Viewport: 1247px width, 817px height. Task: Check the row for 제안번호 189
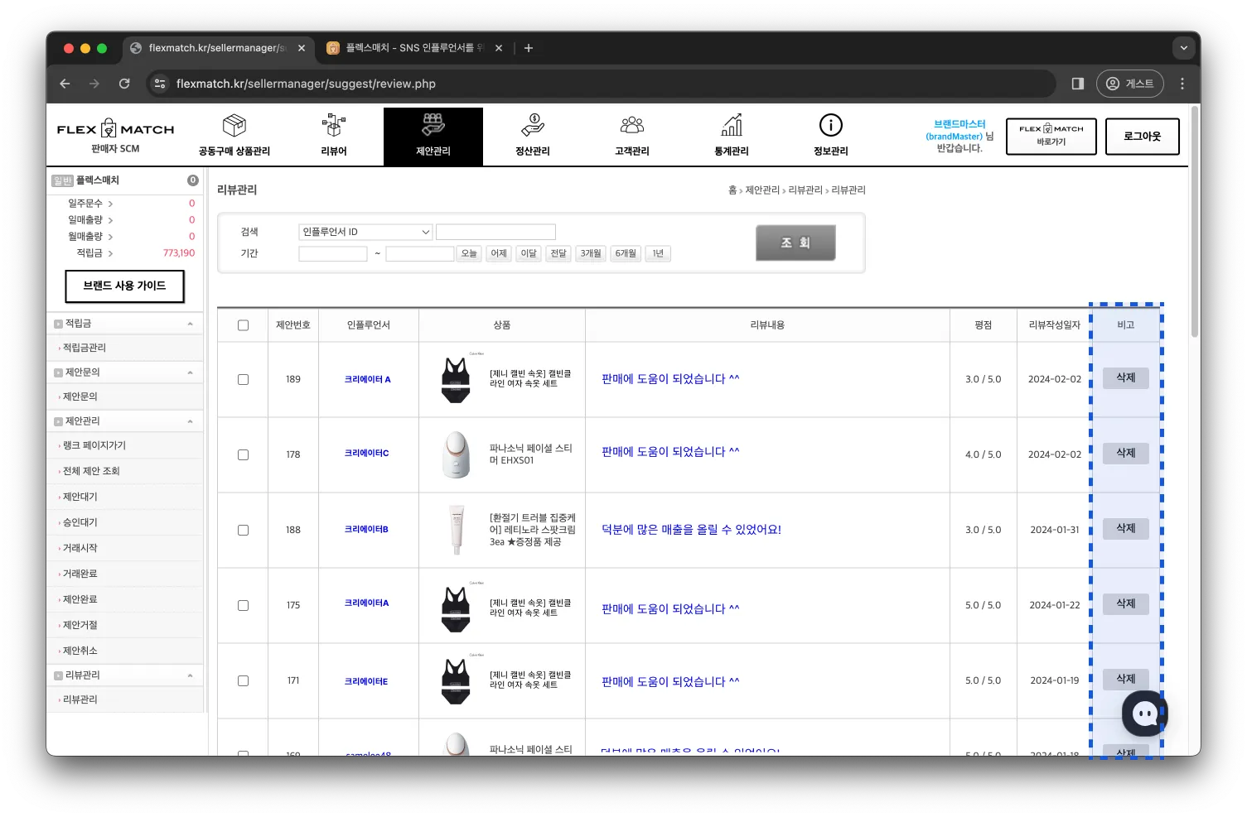243,379
